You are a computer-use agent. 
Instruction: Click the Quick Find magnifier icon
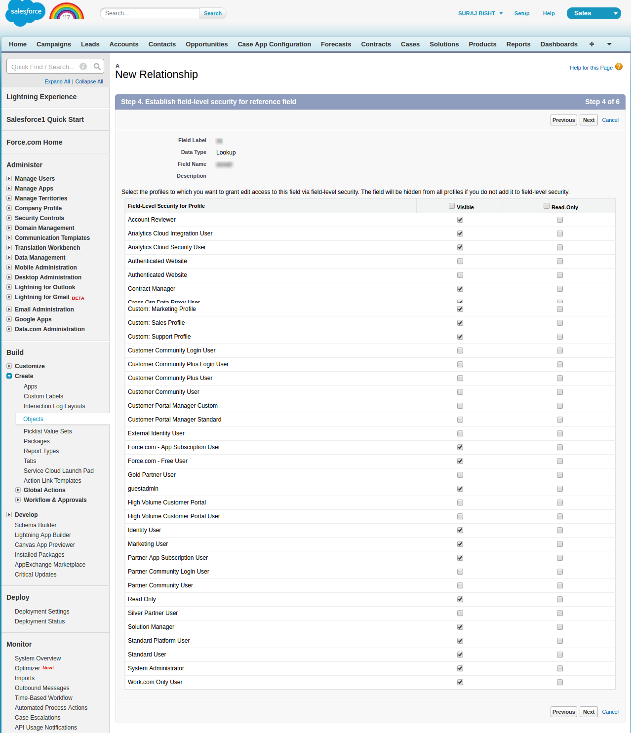click(97, 67)
